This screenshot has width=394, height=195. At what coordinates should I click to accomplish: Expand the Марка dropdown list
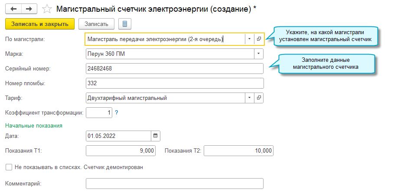(259, 54)
